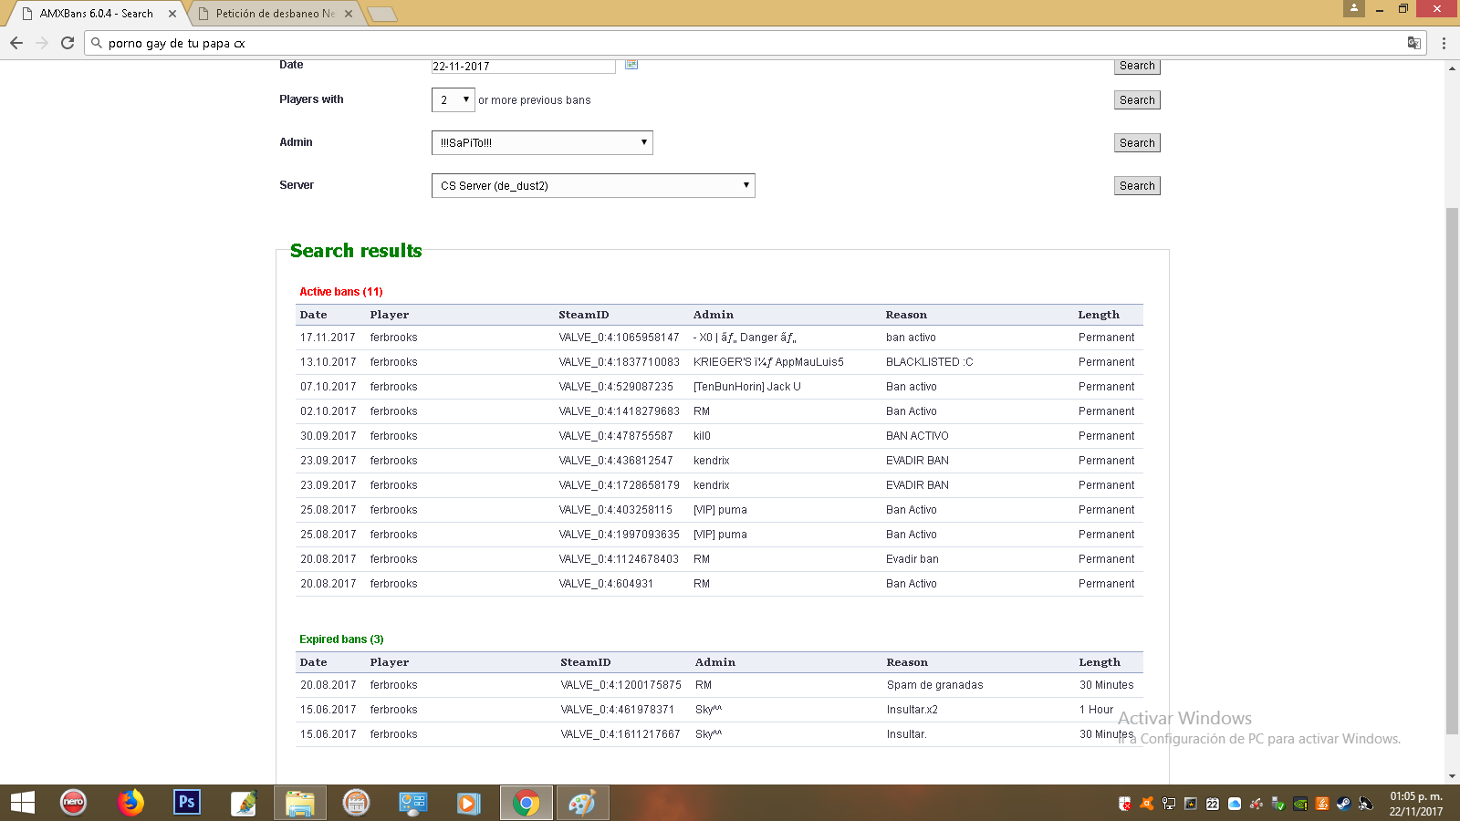Open Firefox from the taskbar
This screenshot has width=1460, height=821.
coord(130,803)
